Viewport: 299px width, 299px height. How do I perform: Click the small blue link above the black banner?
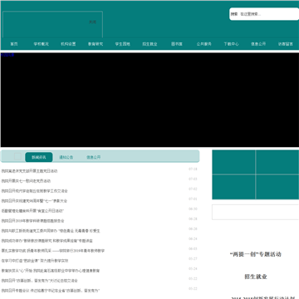pyautogui.click(x=7, y=55)
